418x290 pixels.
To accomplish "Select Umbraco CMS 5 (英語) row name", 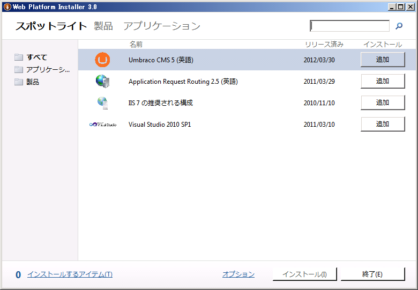I will point(161,60).
